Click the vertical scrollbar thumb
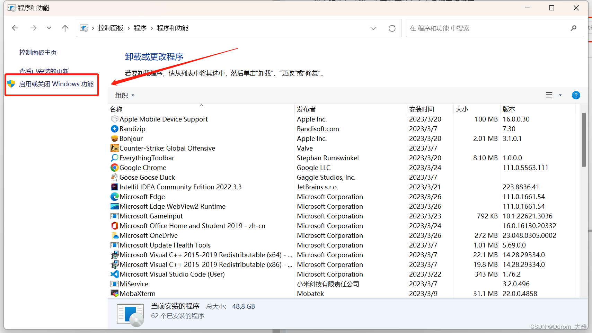592x333 pixels. click(584, 140)
